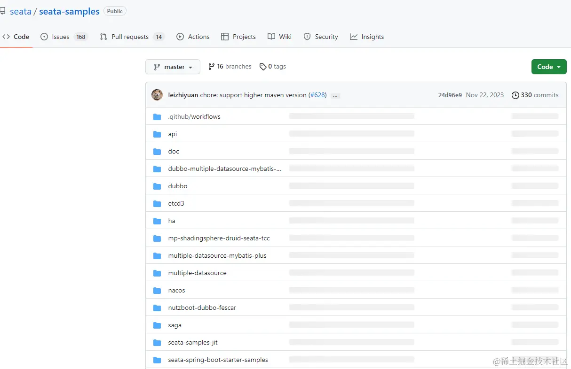
Task: View the Insights tab
Action: [x=367, y=37]
